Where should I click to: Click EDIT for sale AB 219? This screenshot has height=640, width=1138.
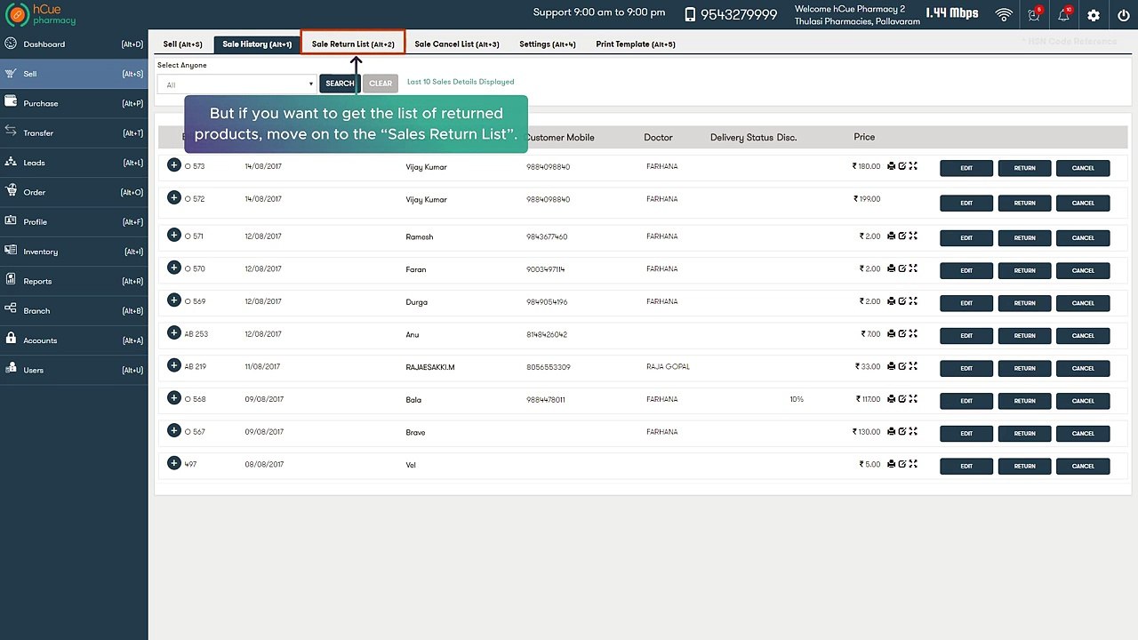[966, 368]
